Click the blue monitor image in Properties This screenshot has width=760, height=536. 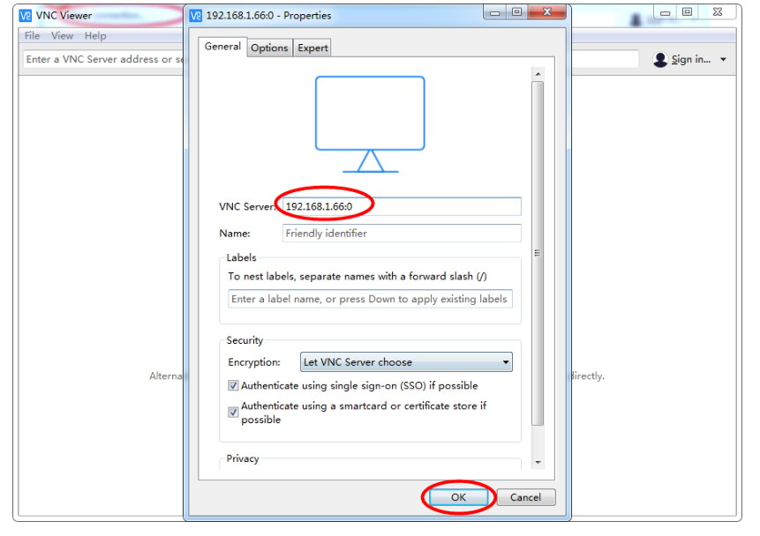(371, 124)
